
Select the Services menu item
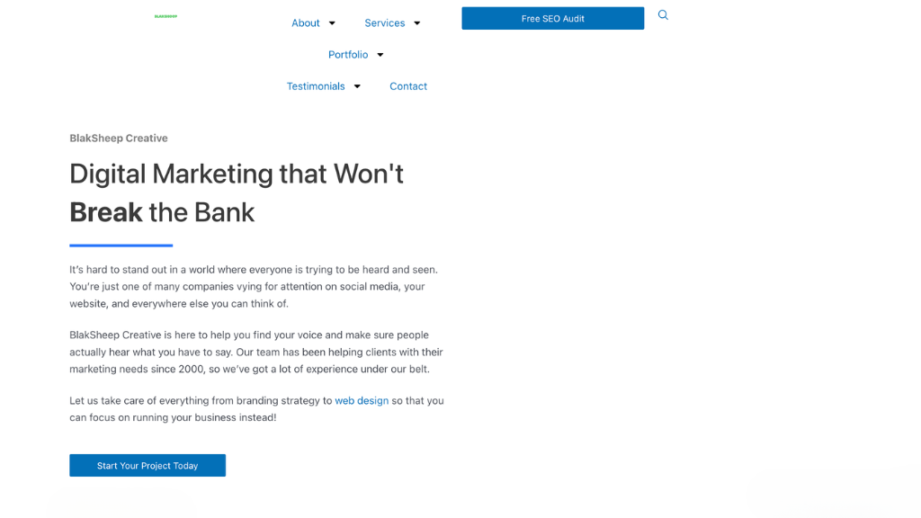pos(384,23)
